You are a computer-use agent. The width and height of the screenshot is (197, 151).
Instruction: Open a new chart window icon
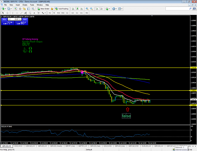click(3, 9)
